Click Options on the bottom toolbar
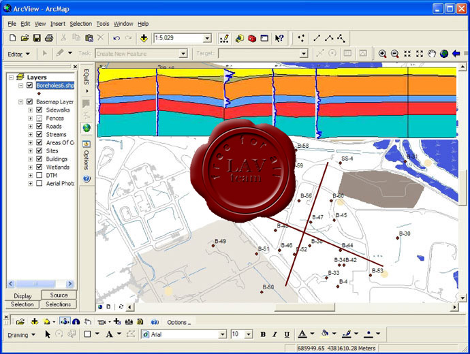This screenshot has width=470, height=354. tap(178, 322)
